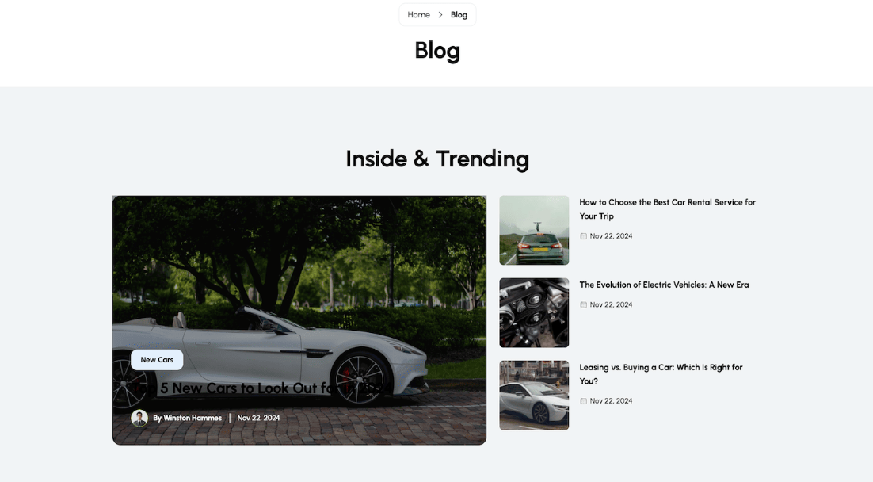Click the Blog page title heading
Image resolution: width=873 pixels, height=482 pixels.
[x=437, y=51]
